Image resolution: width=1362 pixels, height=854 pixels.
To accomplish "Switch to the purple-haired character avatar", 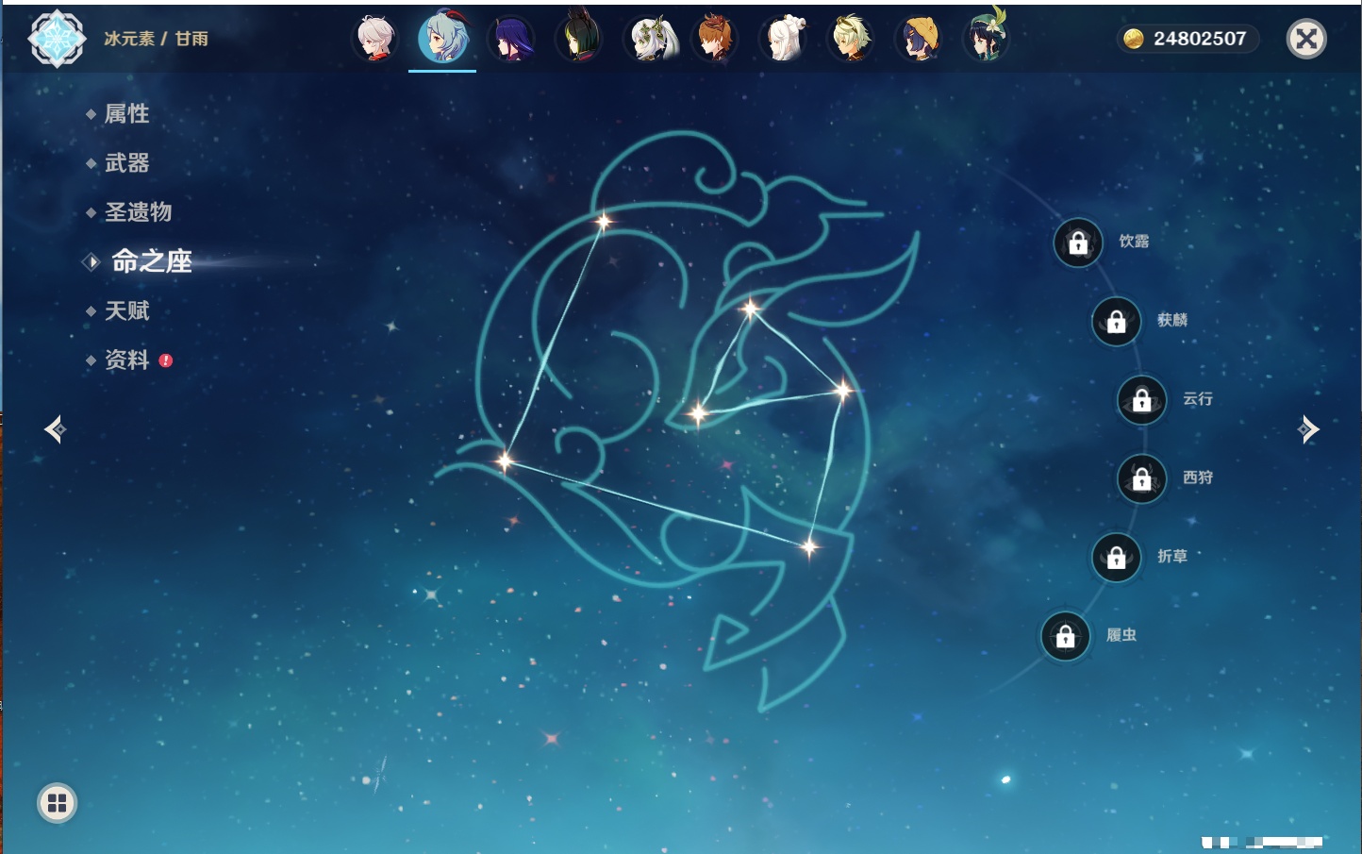I will [x=511, y=39].
